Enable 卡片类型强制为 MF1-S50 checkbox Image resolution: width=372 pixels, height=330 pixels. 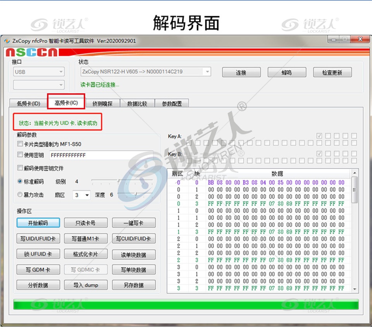[20, 144]
